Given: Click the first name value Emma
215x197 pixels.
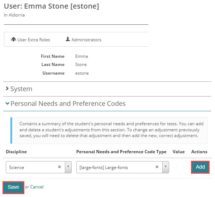Looking at the screenshot, I should (81, 56).
